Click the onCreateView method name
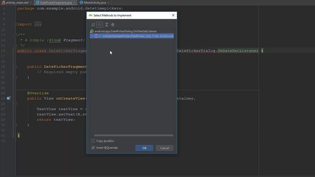This screenshot has width=315, height=177. (x=70, y=98)
